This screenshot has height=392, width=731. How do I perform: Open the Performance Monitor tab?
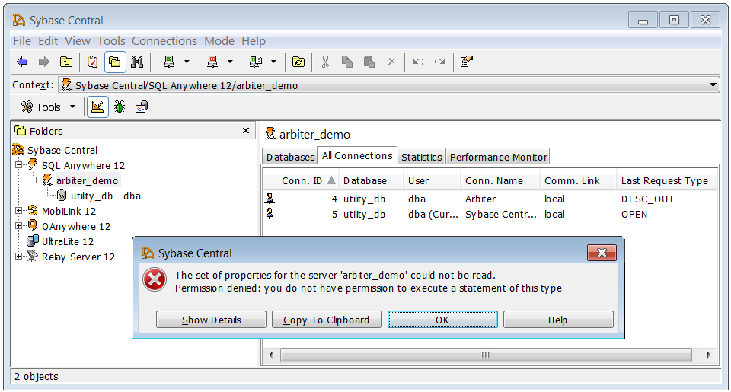[498, 157]
